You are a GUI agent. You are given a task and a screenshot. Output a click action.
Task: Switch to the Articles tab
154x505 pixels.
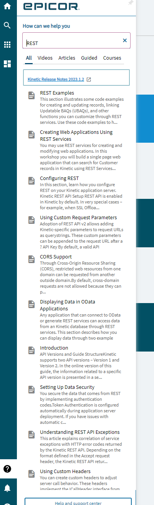pos(67,58)
